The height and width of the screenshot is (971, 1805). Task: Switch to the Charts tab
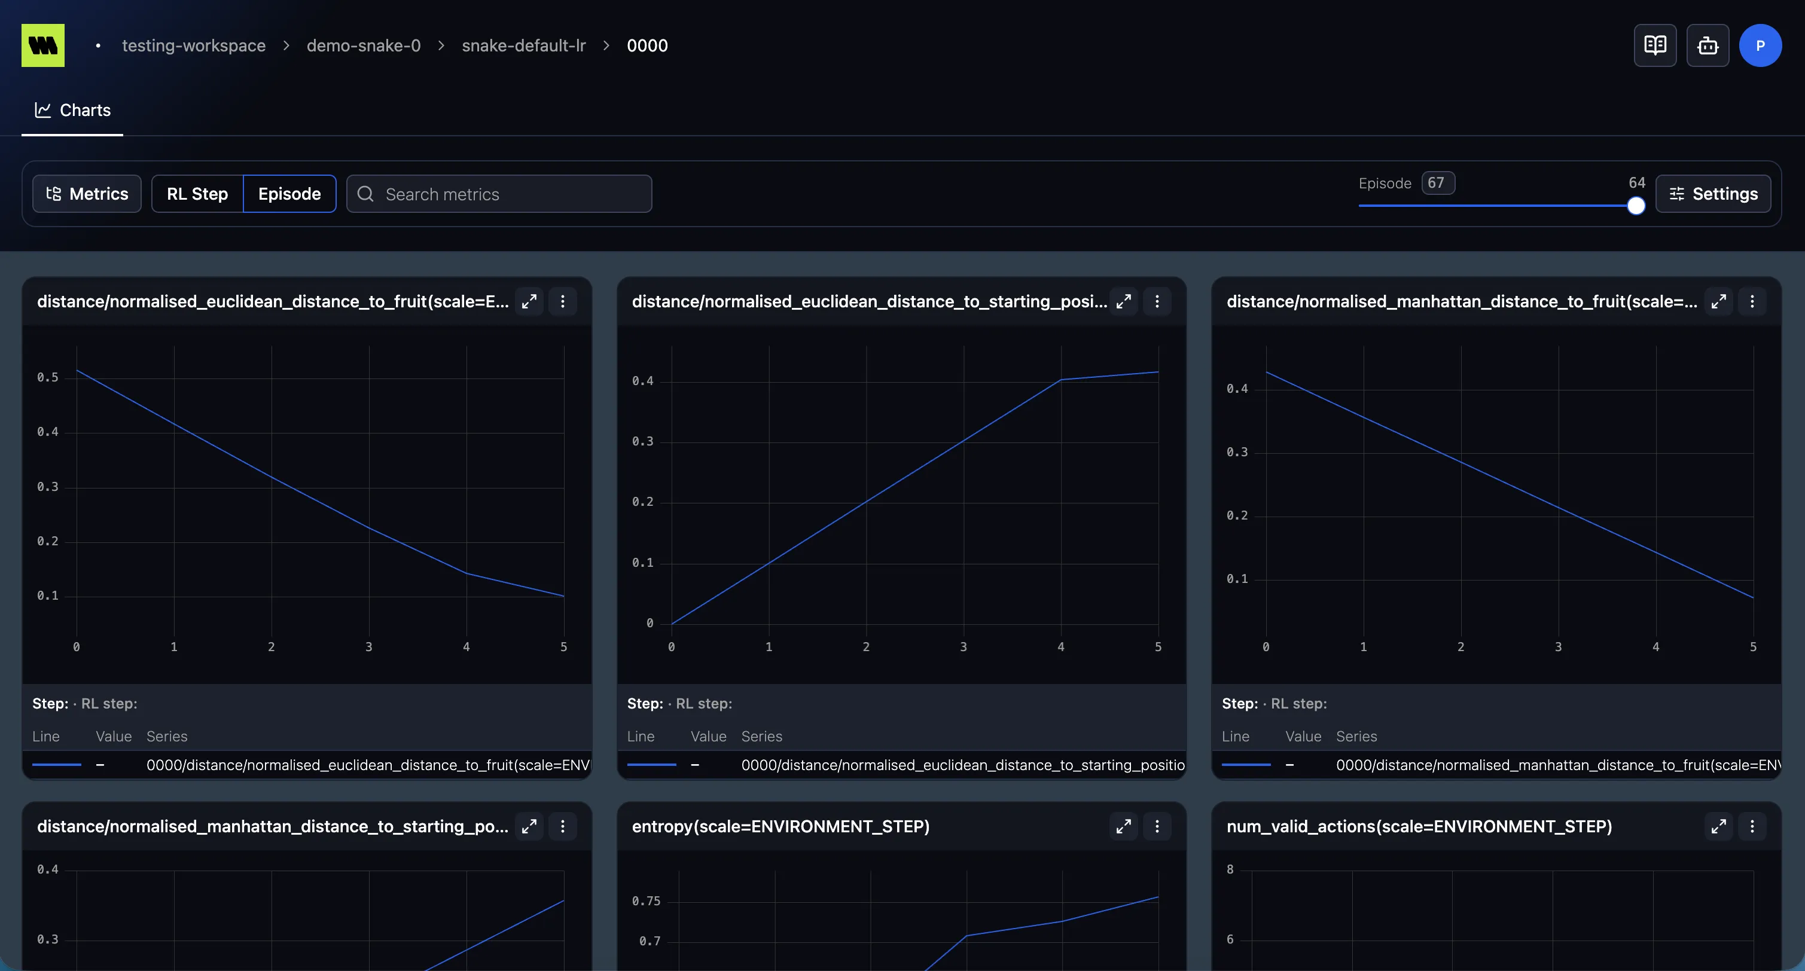[x=72, y=110]
